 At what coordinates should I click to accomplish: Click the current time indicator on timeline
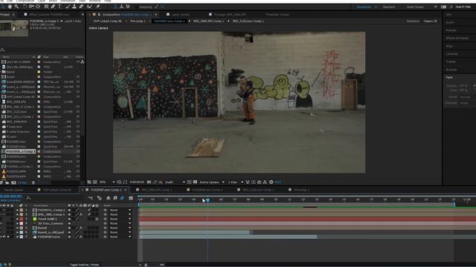pyautogui.click(x=208, y=200)
